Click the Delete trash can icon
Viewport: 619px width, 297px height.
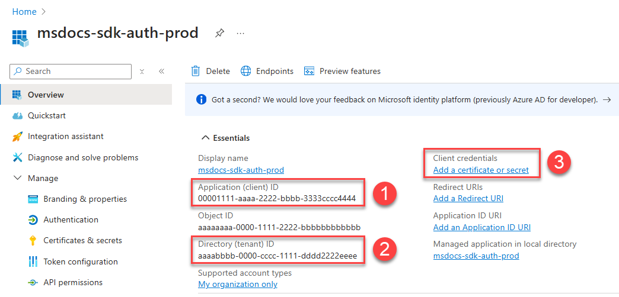pos(196,71)
